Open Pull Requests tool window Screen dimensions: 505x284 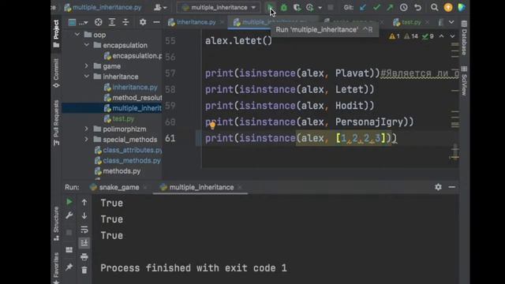click(56, 123)
